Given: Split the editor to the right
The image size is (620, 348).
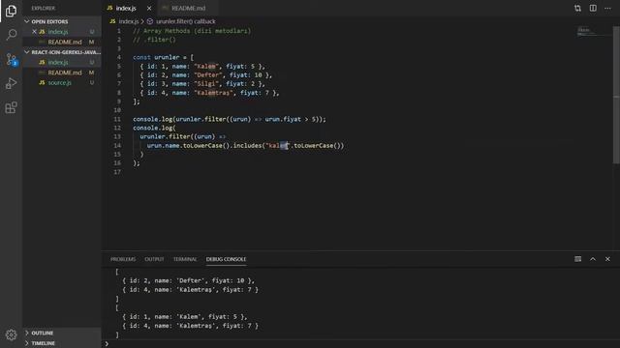Looking at the screenshot, I should tap(593, 8).
